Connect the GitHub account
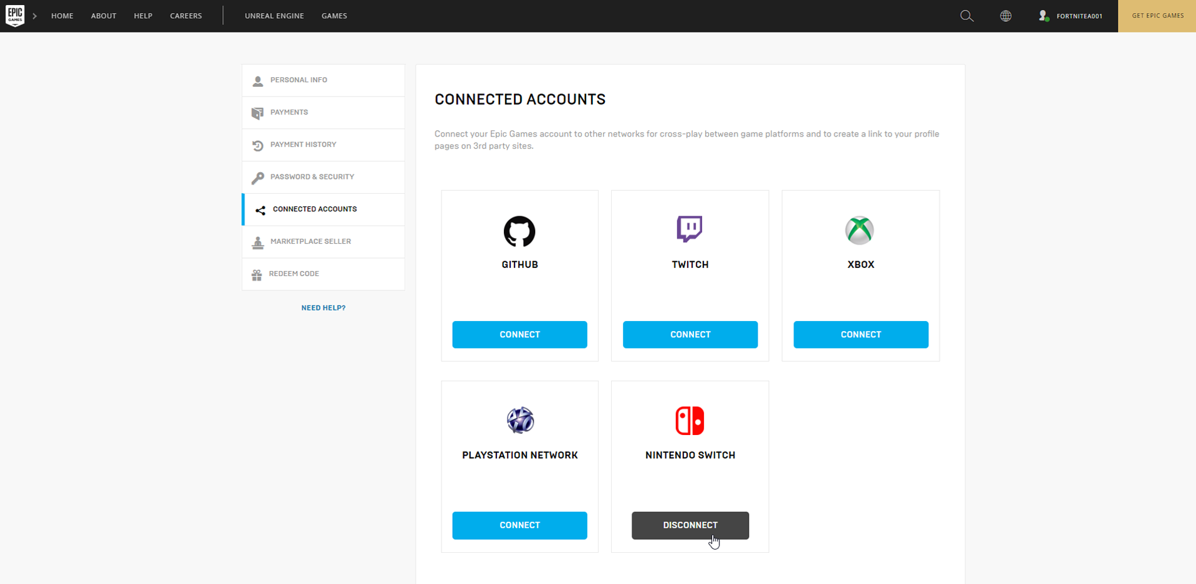This screenshot has width=1196, height=584. click(520, 335)
